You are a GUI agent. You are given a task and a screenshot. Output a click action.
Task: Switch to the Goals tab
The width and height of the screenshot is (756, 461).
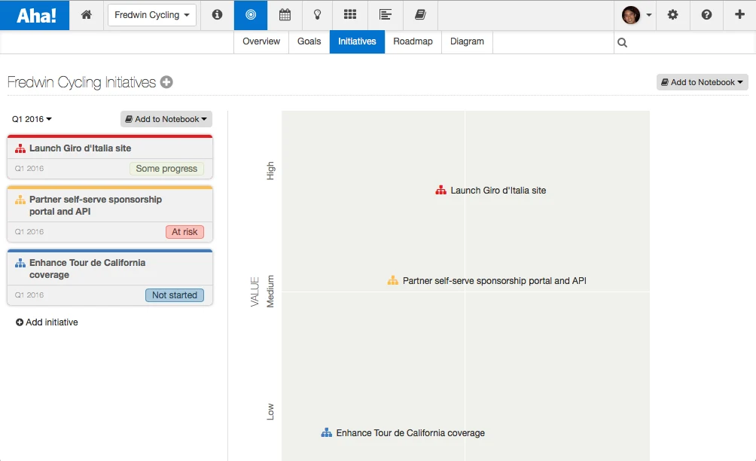pos(309,41)
